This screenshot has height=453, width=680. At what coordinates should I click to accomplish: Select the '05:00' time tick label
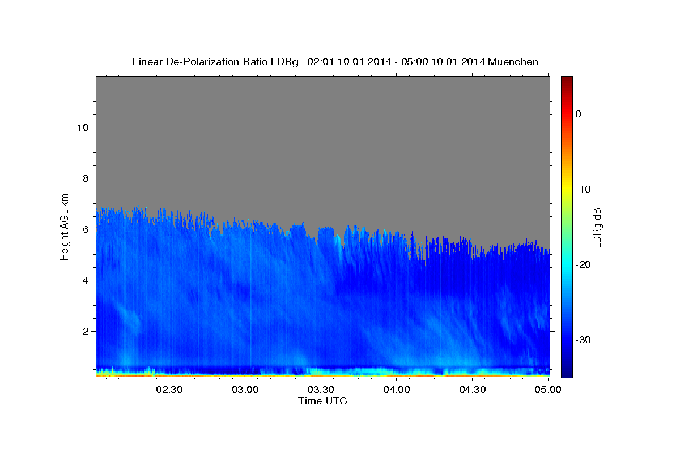[548, 390]
